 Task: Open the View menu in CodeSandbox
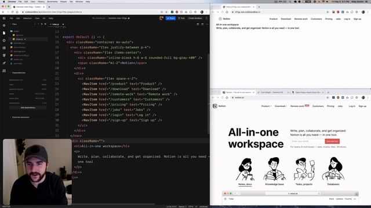coord(37,18)
